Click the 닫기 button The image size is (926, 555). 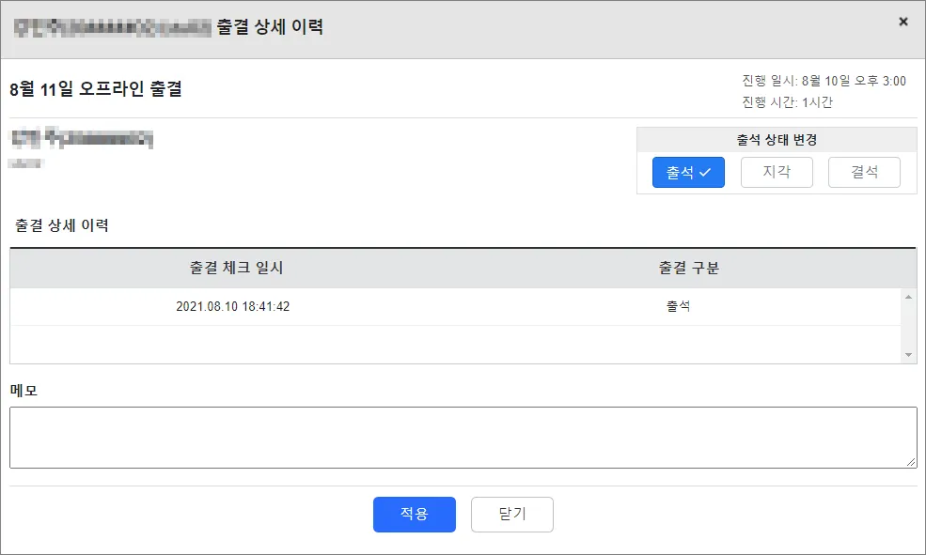(x=512, y=515)
